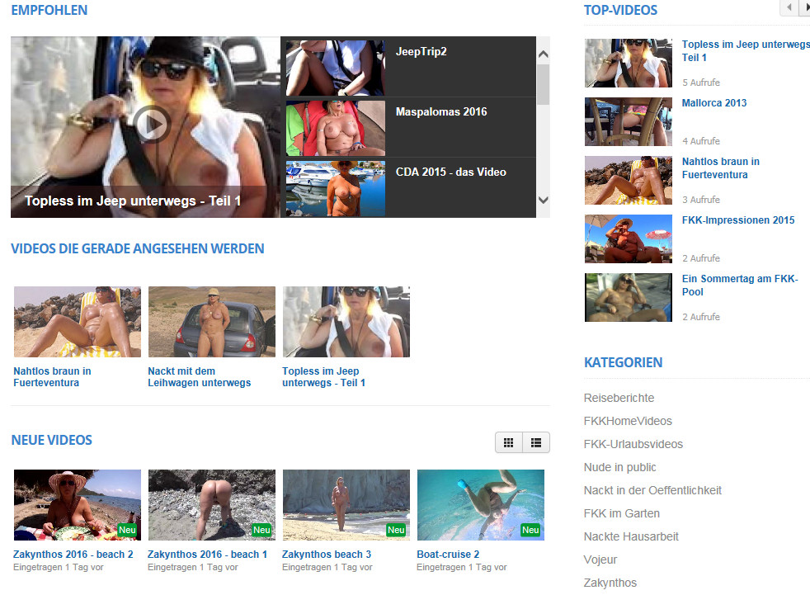Viewport: 810px width, 595px height.
Task: Go to the FKK im Garten category
Action: point(621,513)
